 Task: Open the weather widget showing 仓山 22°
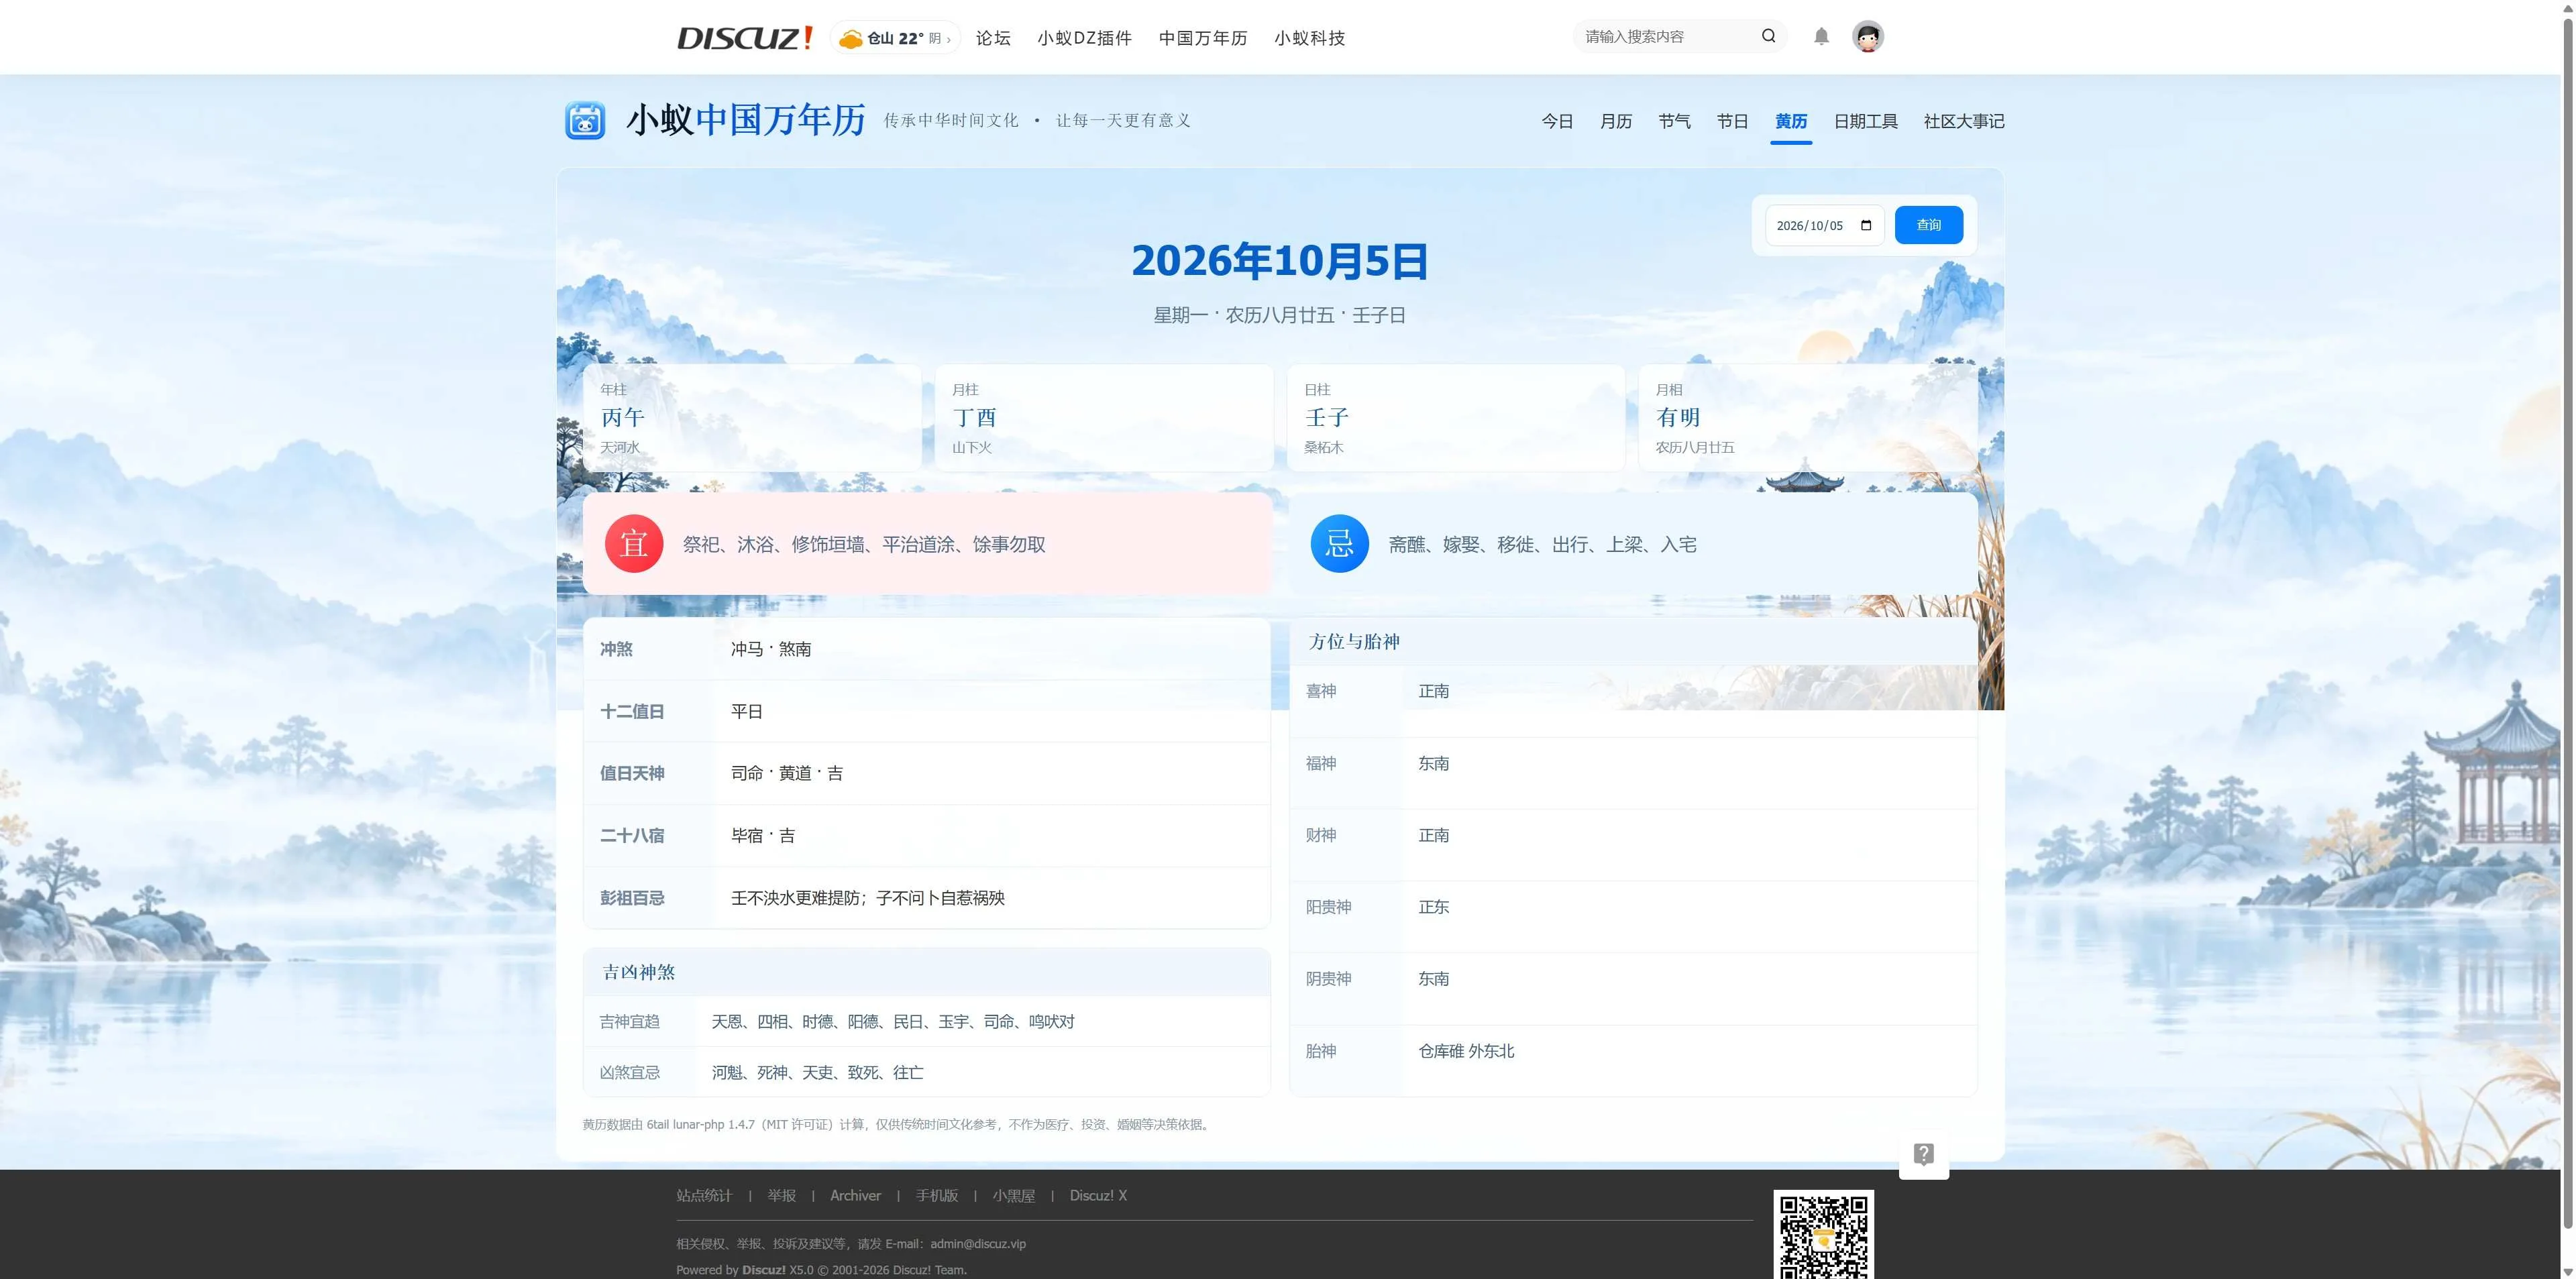(895, 38)
